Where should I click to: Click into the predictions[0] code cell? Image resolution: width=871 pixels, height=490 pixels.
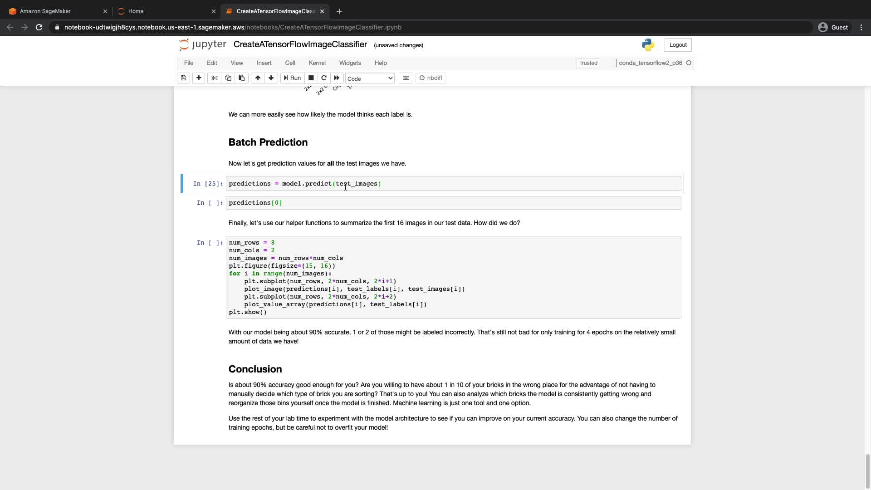click(453, 203)
